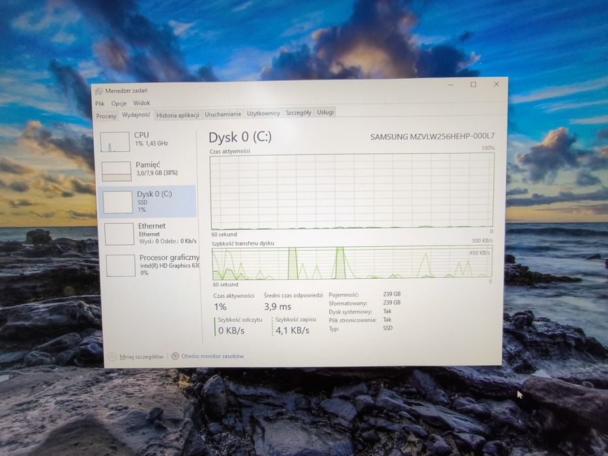
Task: Click the 3,9 ms response time value
Action: click(x=278, y=307)
